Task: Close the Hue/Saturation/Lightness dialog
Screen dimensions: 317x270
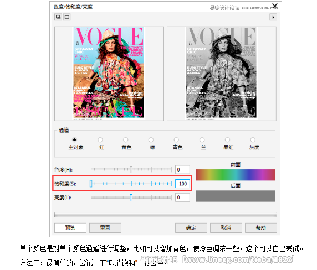Action: (x=275, y=6)
